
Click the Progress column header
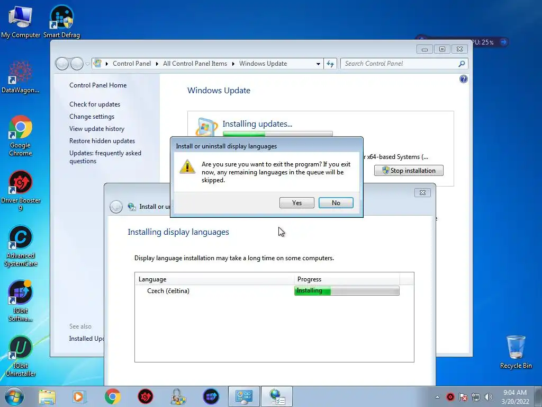point(347,279)
